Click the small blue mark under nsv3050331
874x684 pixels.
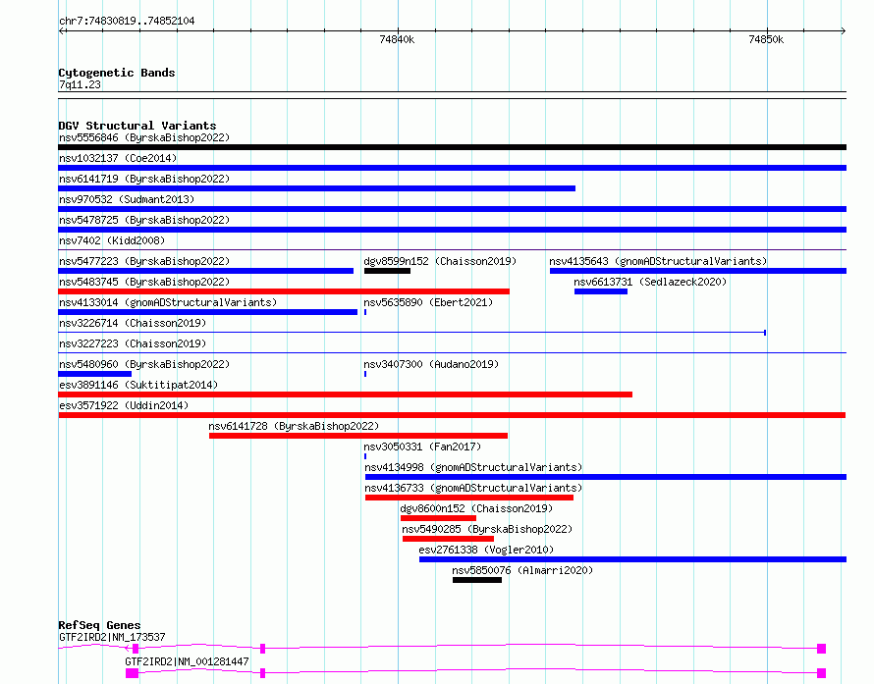pyautogui.click(x=365, y=456)
